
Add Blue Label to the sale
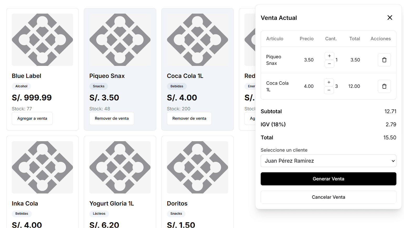(x=32, y=118)
